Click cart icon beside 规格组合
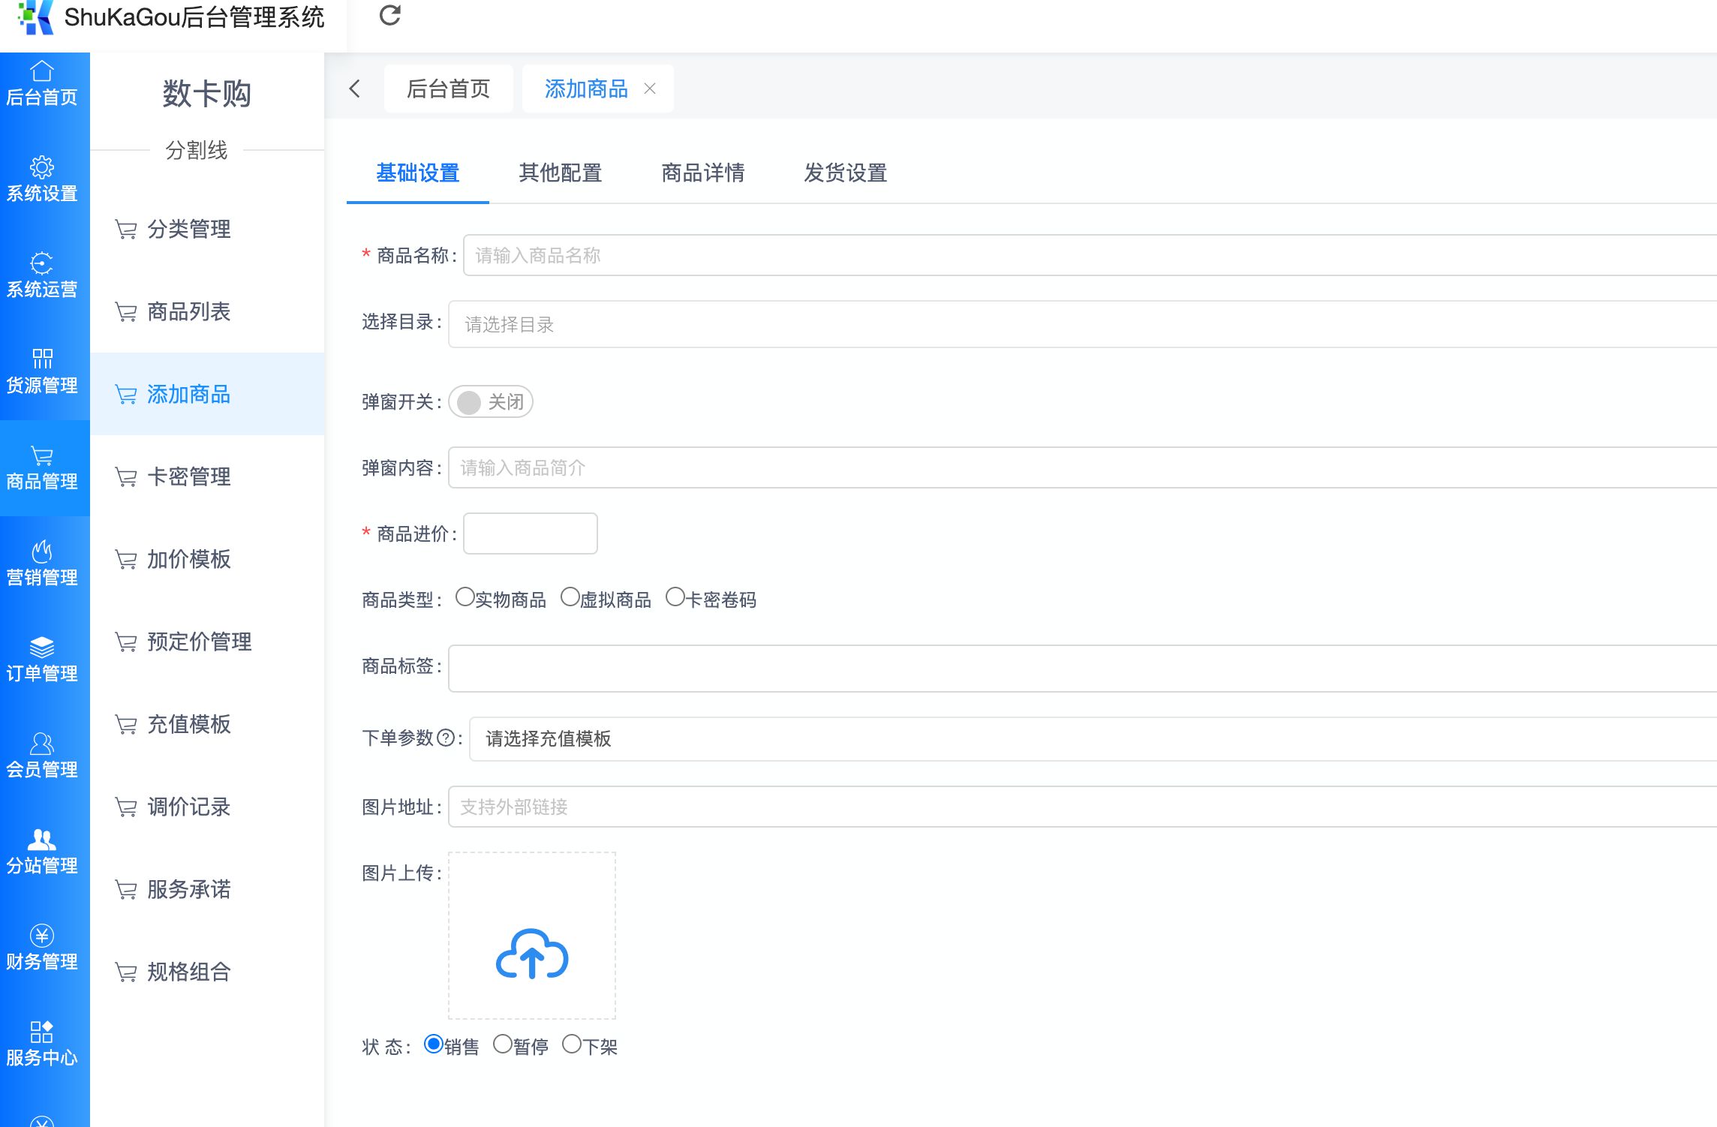Viewport: 1717px width, 1127px height. pyautogui.click(x=125, y=972)
